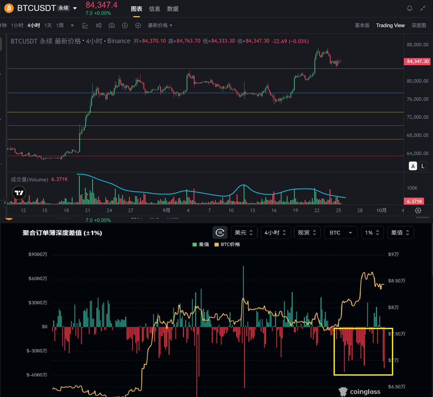
Task: Click the 84,347.30 current price label on axis
Action: pos(418,61)
